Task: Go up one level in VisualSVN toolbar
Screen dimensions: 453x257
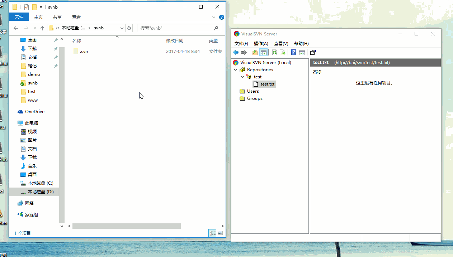Action: (x=255, y=53)
